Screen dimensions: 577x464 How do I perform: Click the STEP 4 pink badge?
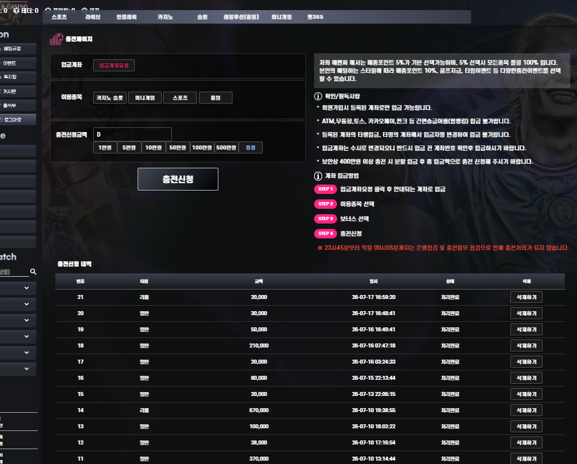click(x=326, y=234)
